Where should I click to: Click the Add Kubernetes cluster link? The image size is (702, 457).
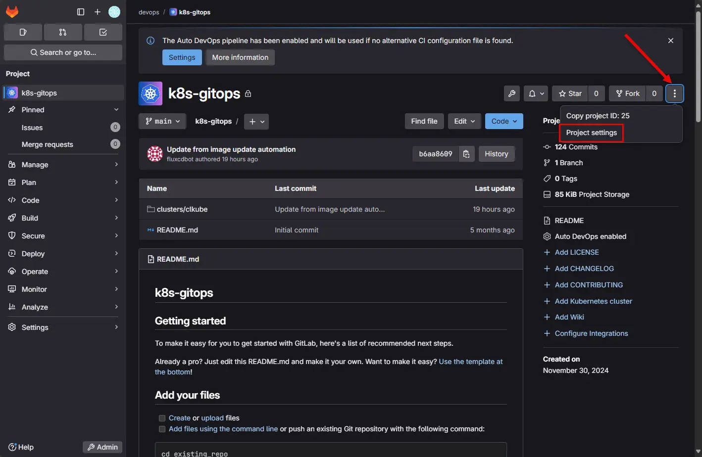pyautogui.click(x=594, y=301)
